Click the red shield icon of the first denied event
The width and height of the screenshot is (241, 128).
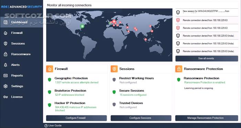(178, 20)
